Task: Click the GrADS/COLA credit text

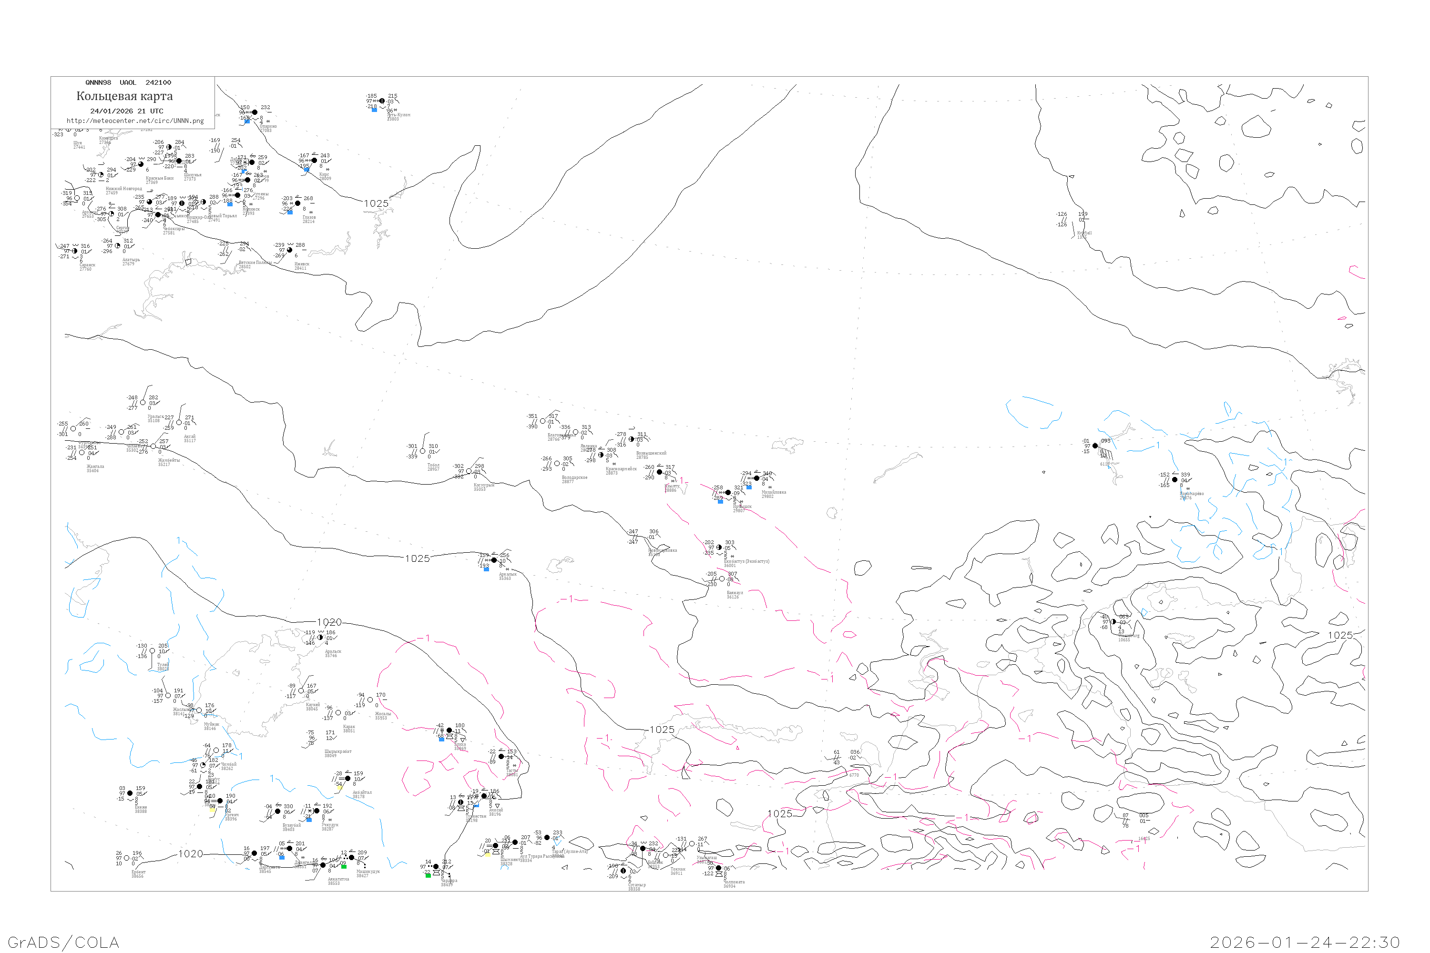Action: [x=63, y=942]
